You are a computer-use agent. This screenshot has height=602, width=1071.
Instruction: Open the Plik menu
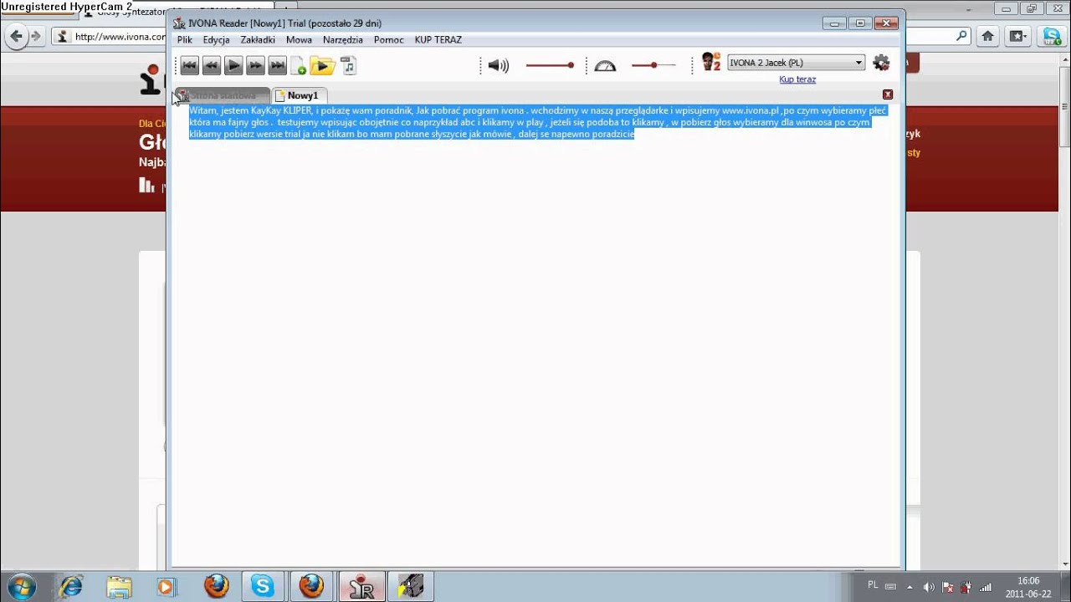pyautogui.click(x=185, y=39)
